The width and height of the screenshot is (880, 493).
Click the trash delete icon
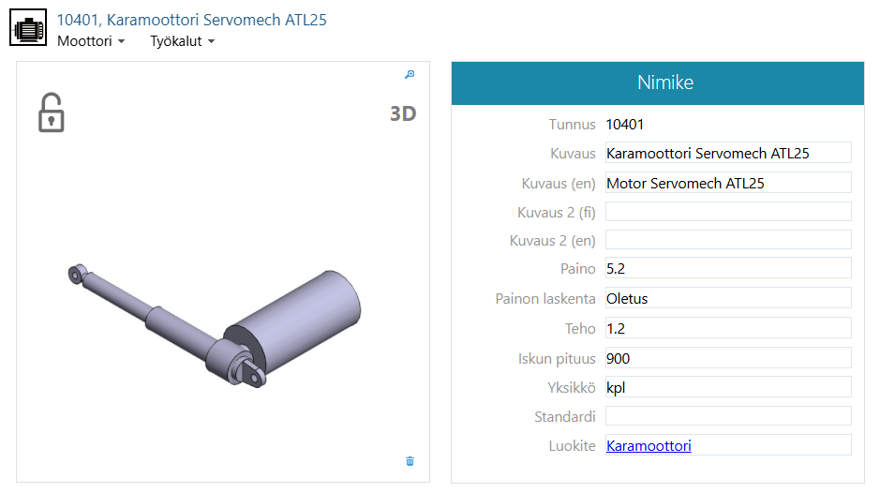click(410, 461)
